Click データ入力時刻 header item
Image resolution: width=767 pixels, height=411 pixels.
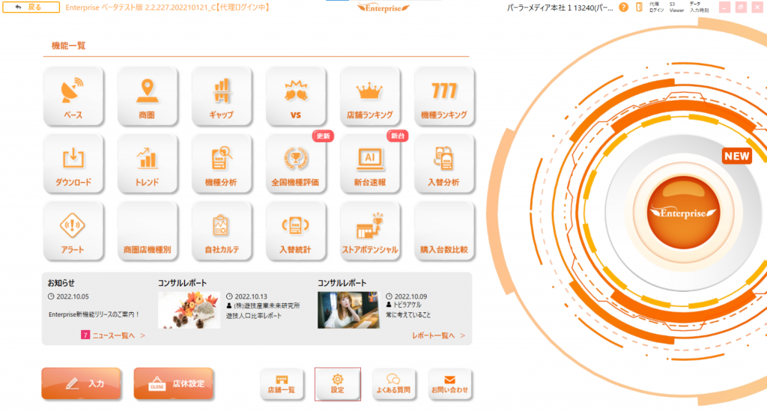tap(699, 7)
